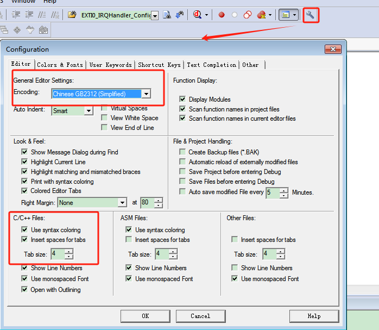379x330 pixels.
Task: Click the Cancel button
Action: [200, 316]
